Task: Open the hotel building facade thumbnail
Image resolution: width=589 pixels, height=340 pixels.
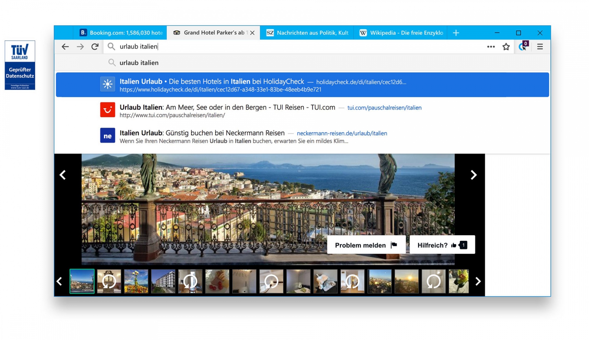Action: 163,282
